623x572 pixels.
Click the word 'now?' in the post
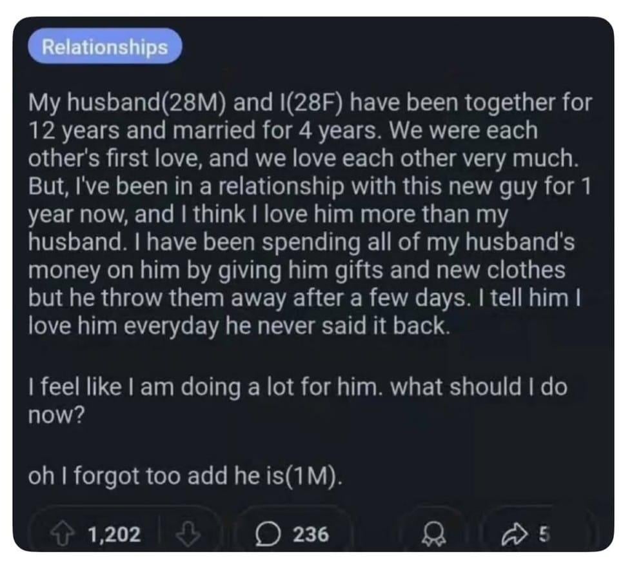(x=56, y=415)
